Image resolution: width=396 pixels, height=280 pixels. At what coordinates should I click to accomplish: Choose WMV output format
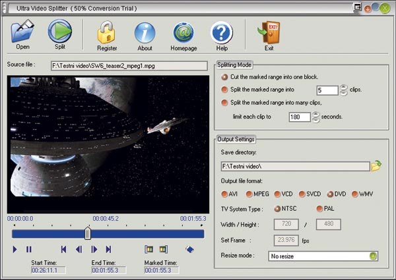[x=354, y=194]
